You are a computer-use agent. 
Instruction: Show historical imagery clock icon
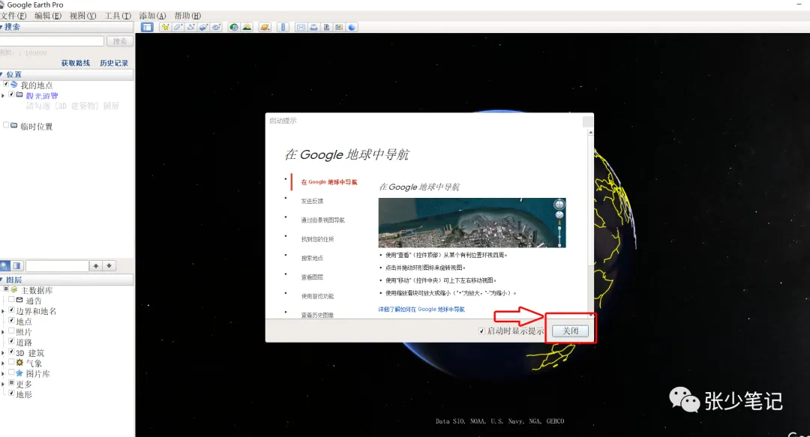(234, 28)
